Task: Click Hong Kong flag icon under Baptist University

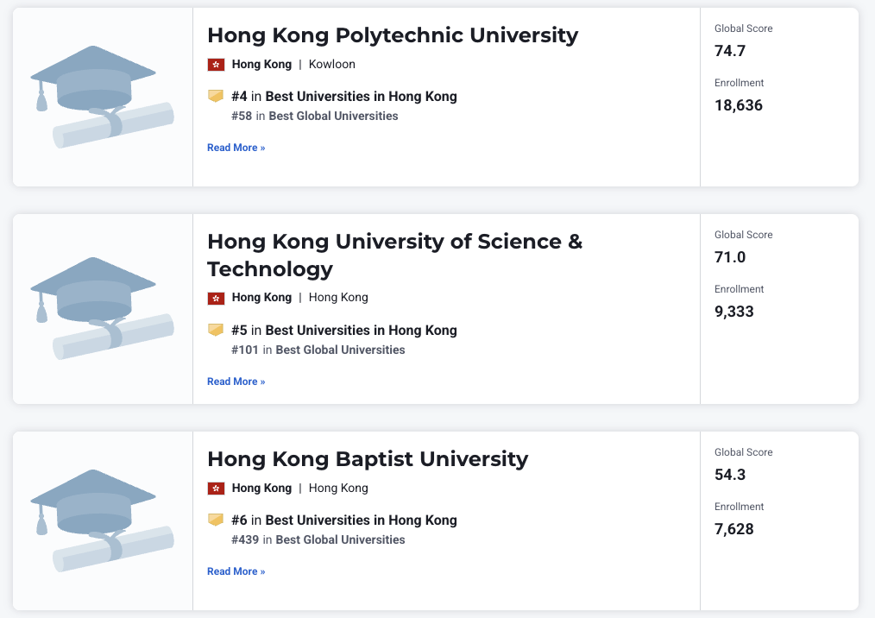Action: (216, 489)
